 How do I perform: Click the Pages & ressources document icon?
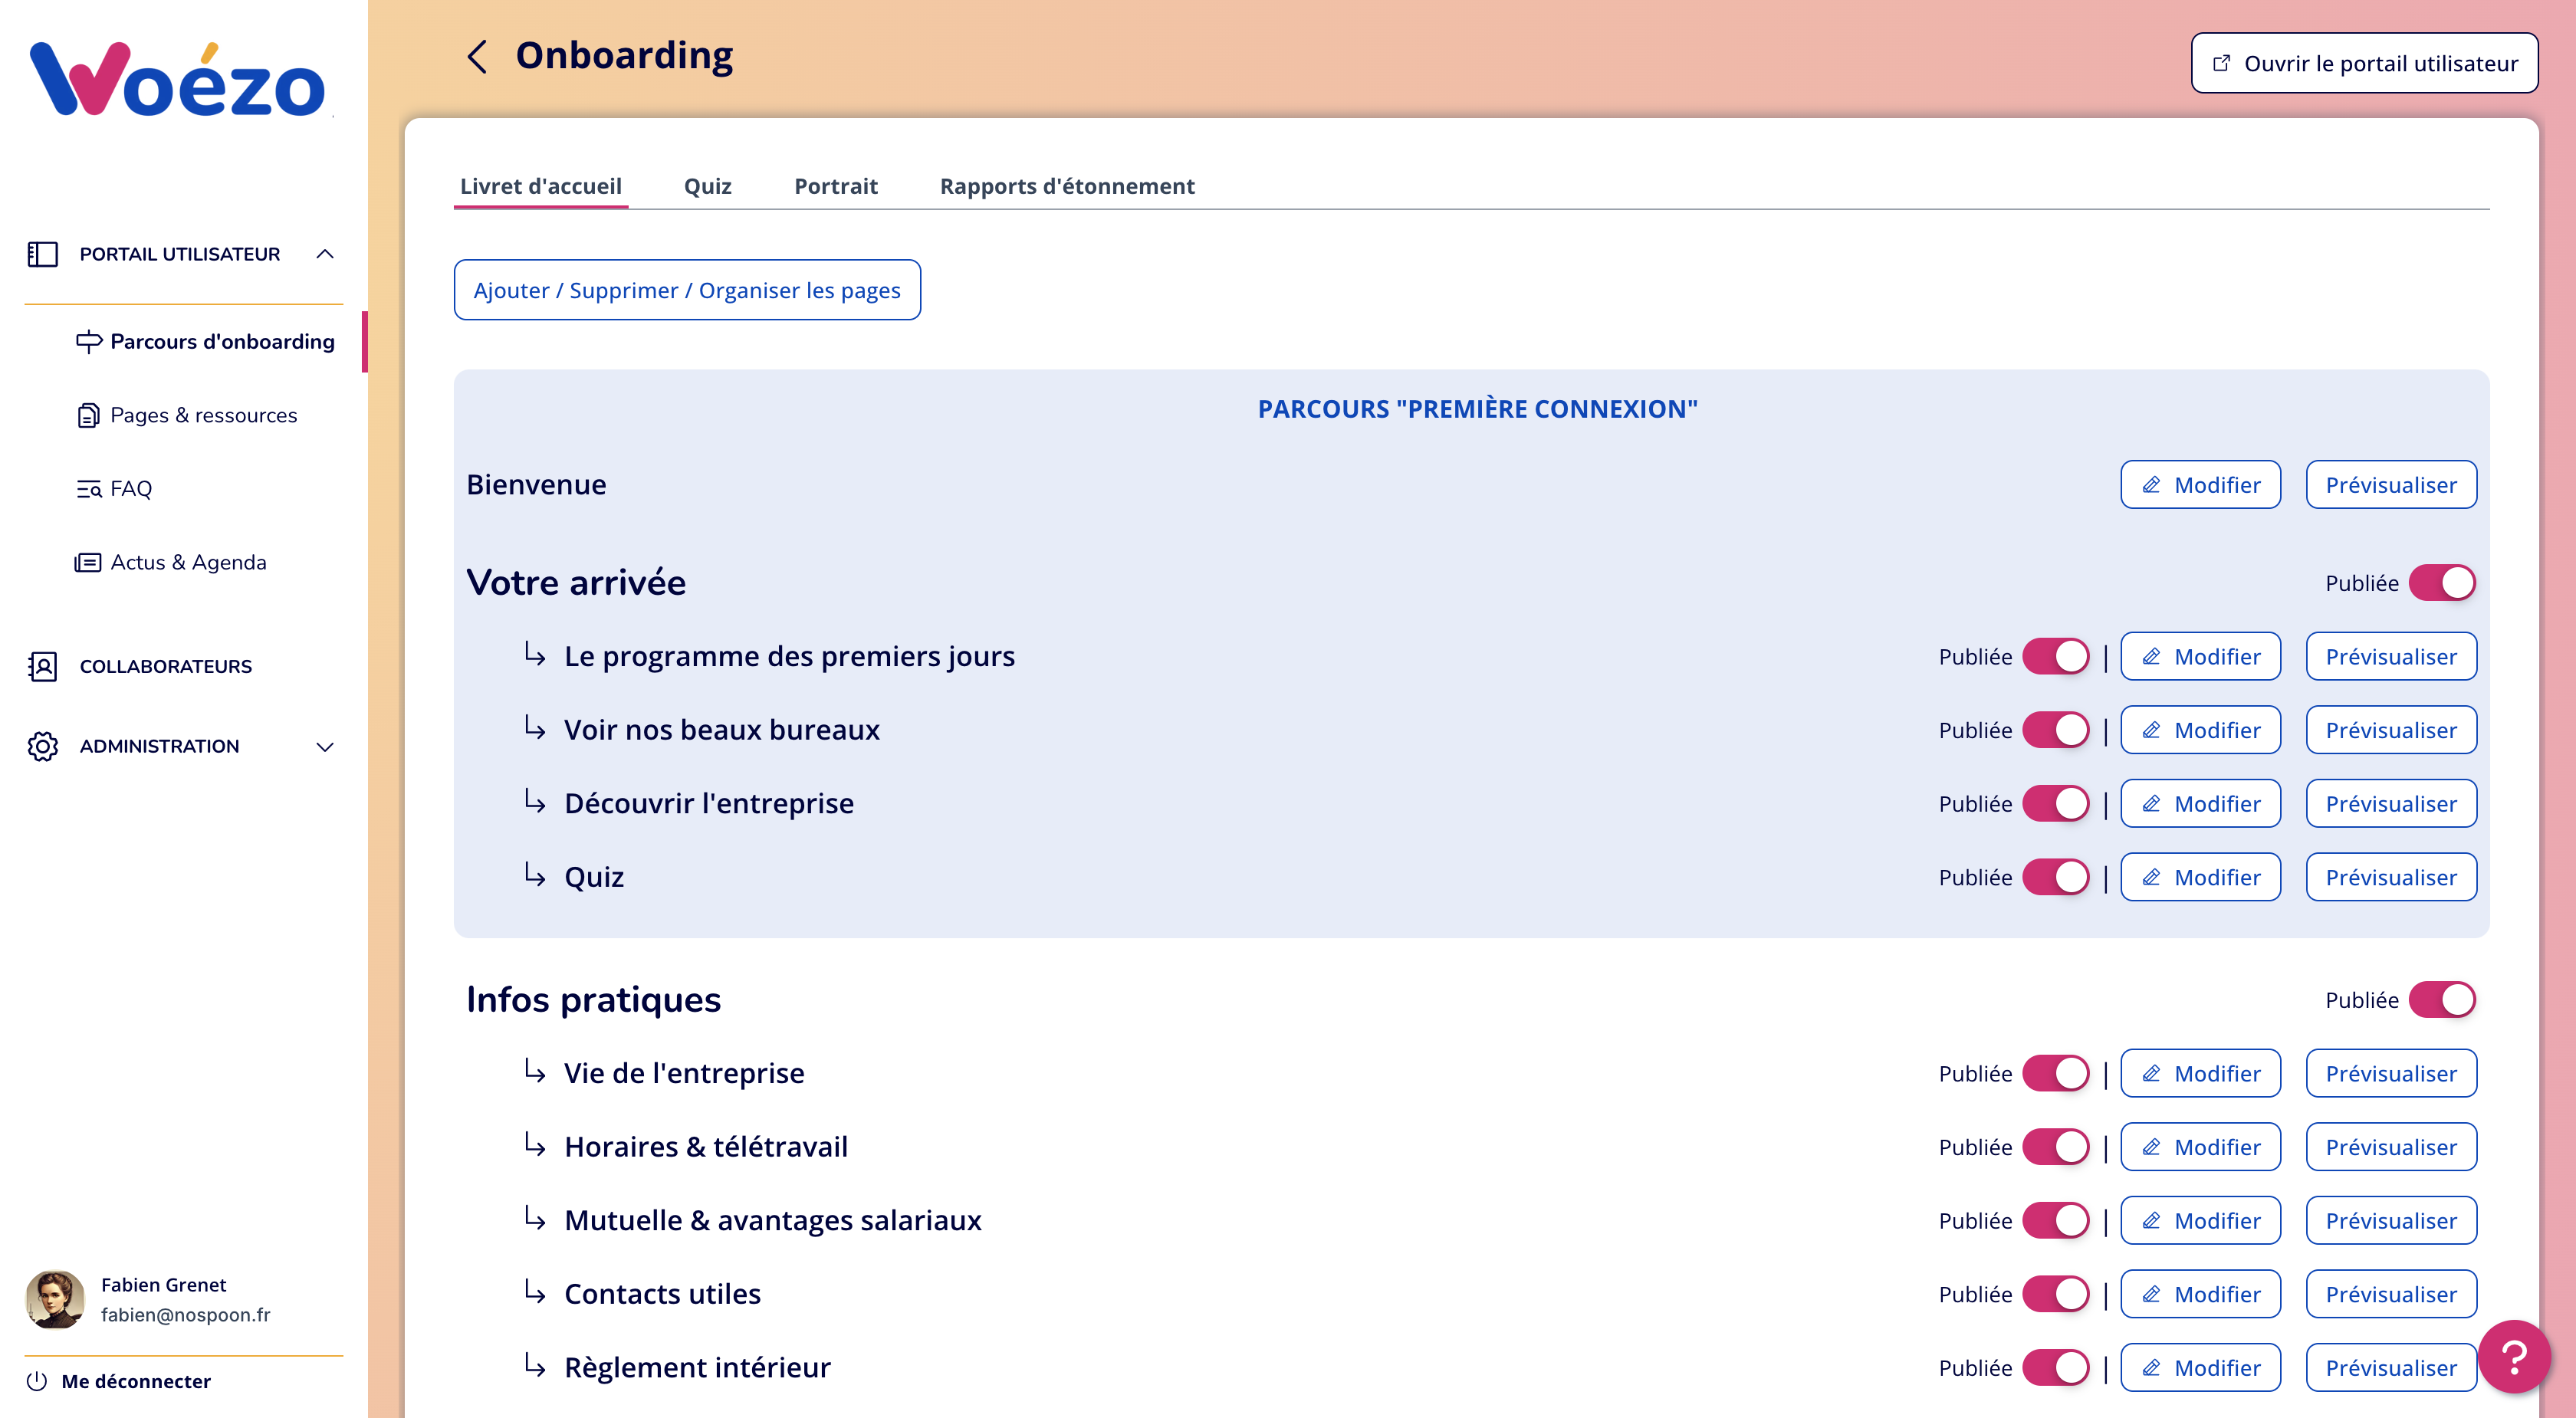click(88, 415)
